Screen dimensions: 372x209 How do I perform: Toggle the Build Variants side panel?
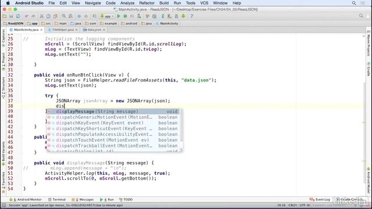3,153
